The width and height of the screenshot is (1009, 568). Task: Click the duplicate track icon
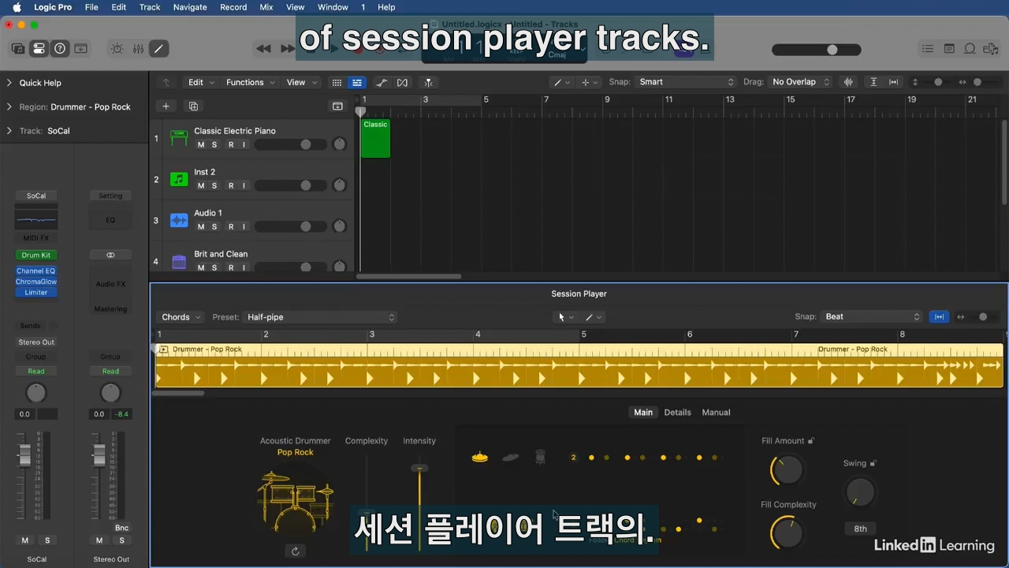click(193, 106)
